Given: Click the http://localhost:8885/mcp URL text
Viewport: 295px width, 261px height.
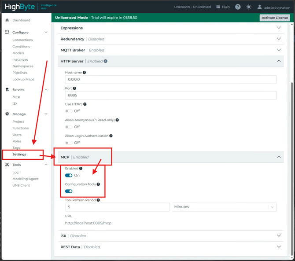Looking at the screenshot, I should (88, 223).
